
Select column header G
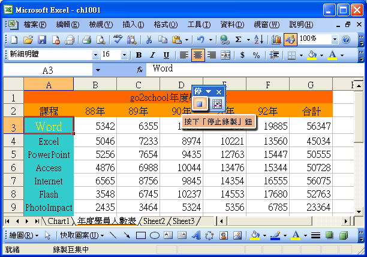[x=311, y=84]
